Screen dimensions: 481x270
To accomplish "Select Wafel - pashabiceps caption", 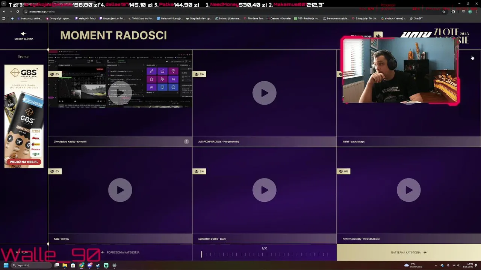I will 353,142.
